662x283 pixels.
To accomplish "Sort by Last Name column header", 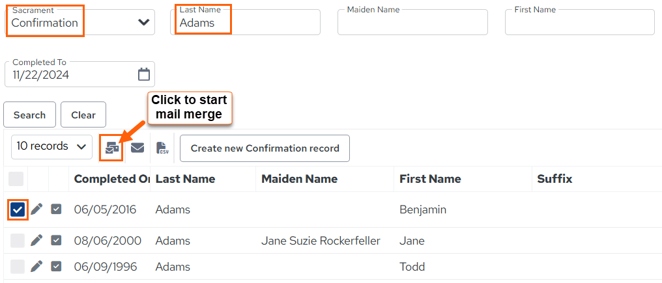I will point(185,179).
